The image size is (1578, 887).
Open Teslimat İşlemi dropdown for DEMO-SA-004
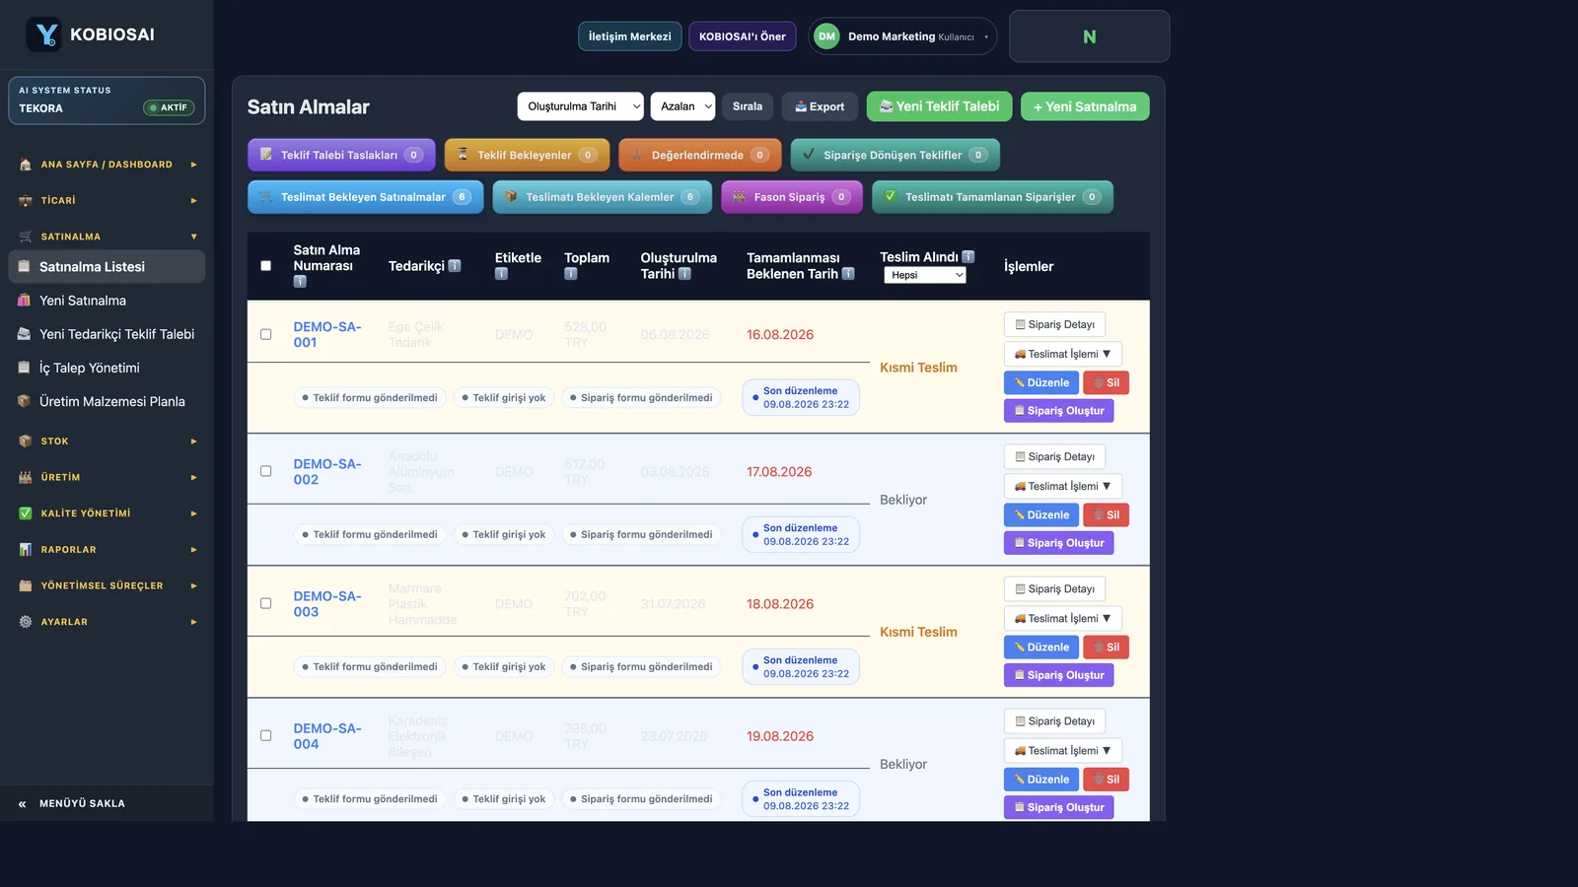tap(1063, 750)
